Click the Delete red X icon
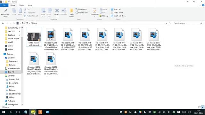The height and width of the screenshot is (115, 205). 57,11
